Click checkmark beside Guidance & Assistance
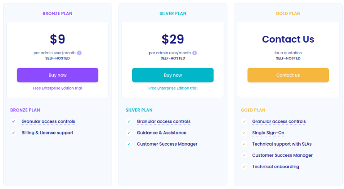344x189 pixels. coord(129,133)
